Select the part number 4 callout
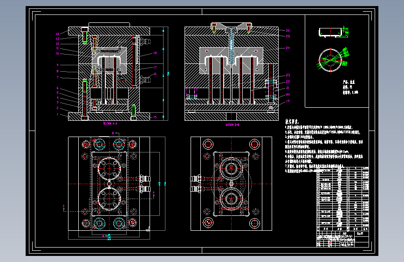This screenshot has height=262, width=404. point(57,98)
